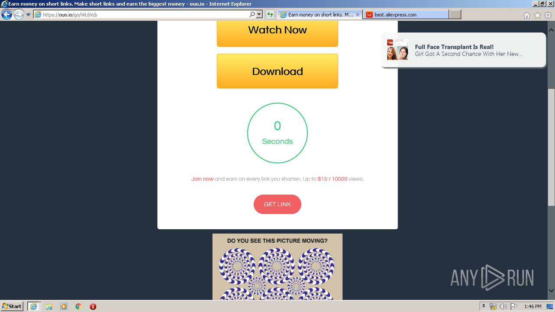This screenshot has width=555, height=312.
Task: Switch to the best.aliexpress.com tab
Action: click(x=406, y=15)
